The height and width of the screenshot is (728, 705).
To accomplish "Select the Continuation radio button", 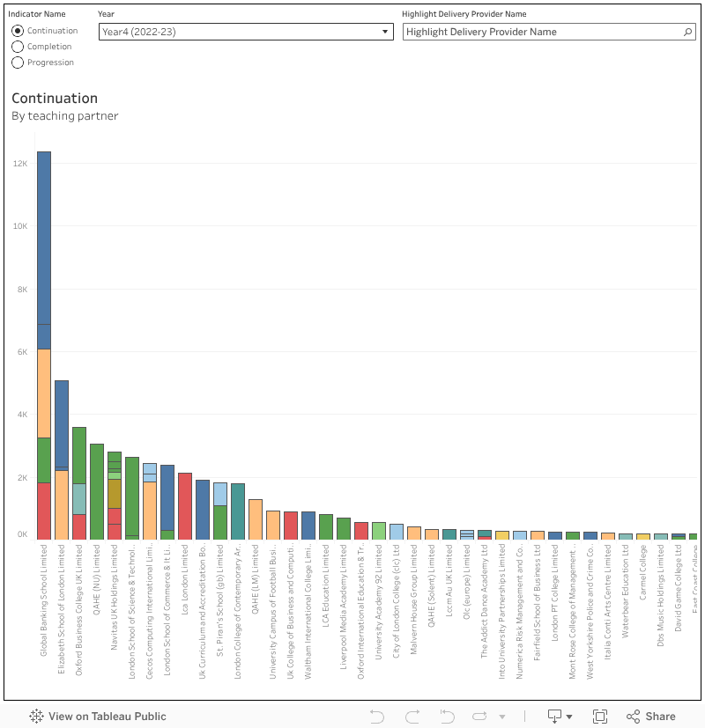I will point(18,31).
